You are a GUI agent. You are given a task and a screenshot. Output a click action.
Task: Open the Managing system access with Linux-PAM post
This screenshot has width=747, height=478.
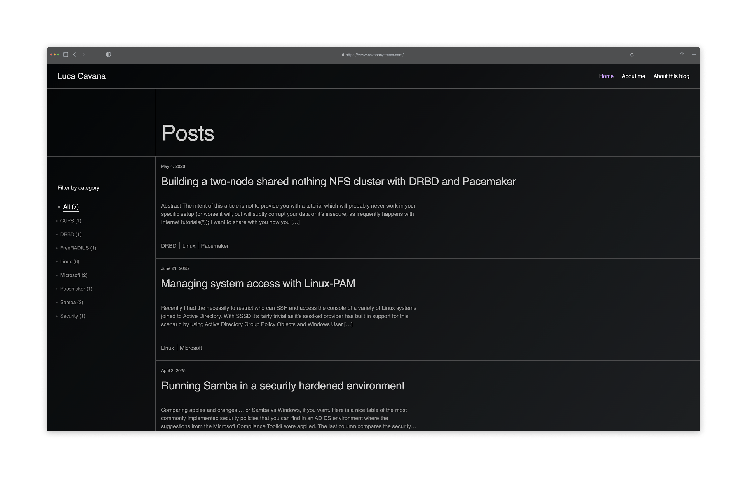point(258,283)
